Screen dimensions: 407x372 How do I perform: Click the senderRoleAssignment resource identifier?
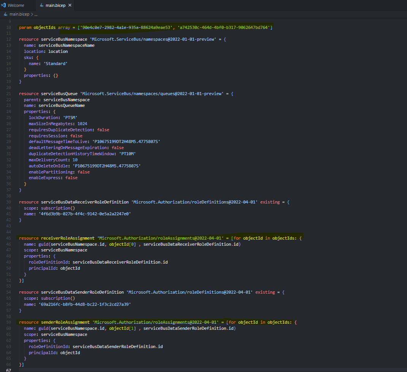65,323
